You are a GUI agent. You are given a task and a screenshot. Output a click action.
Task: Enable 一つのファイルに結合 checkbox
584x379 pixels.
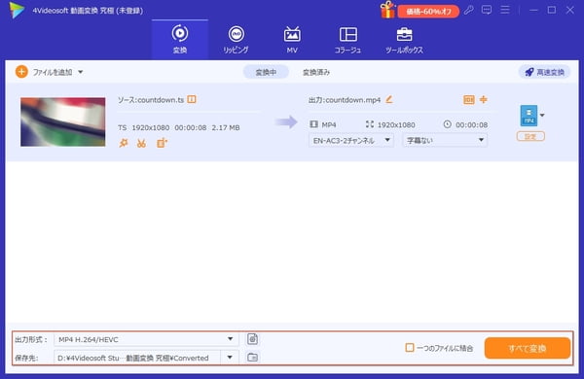pos(410,348)
